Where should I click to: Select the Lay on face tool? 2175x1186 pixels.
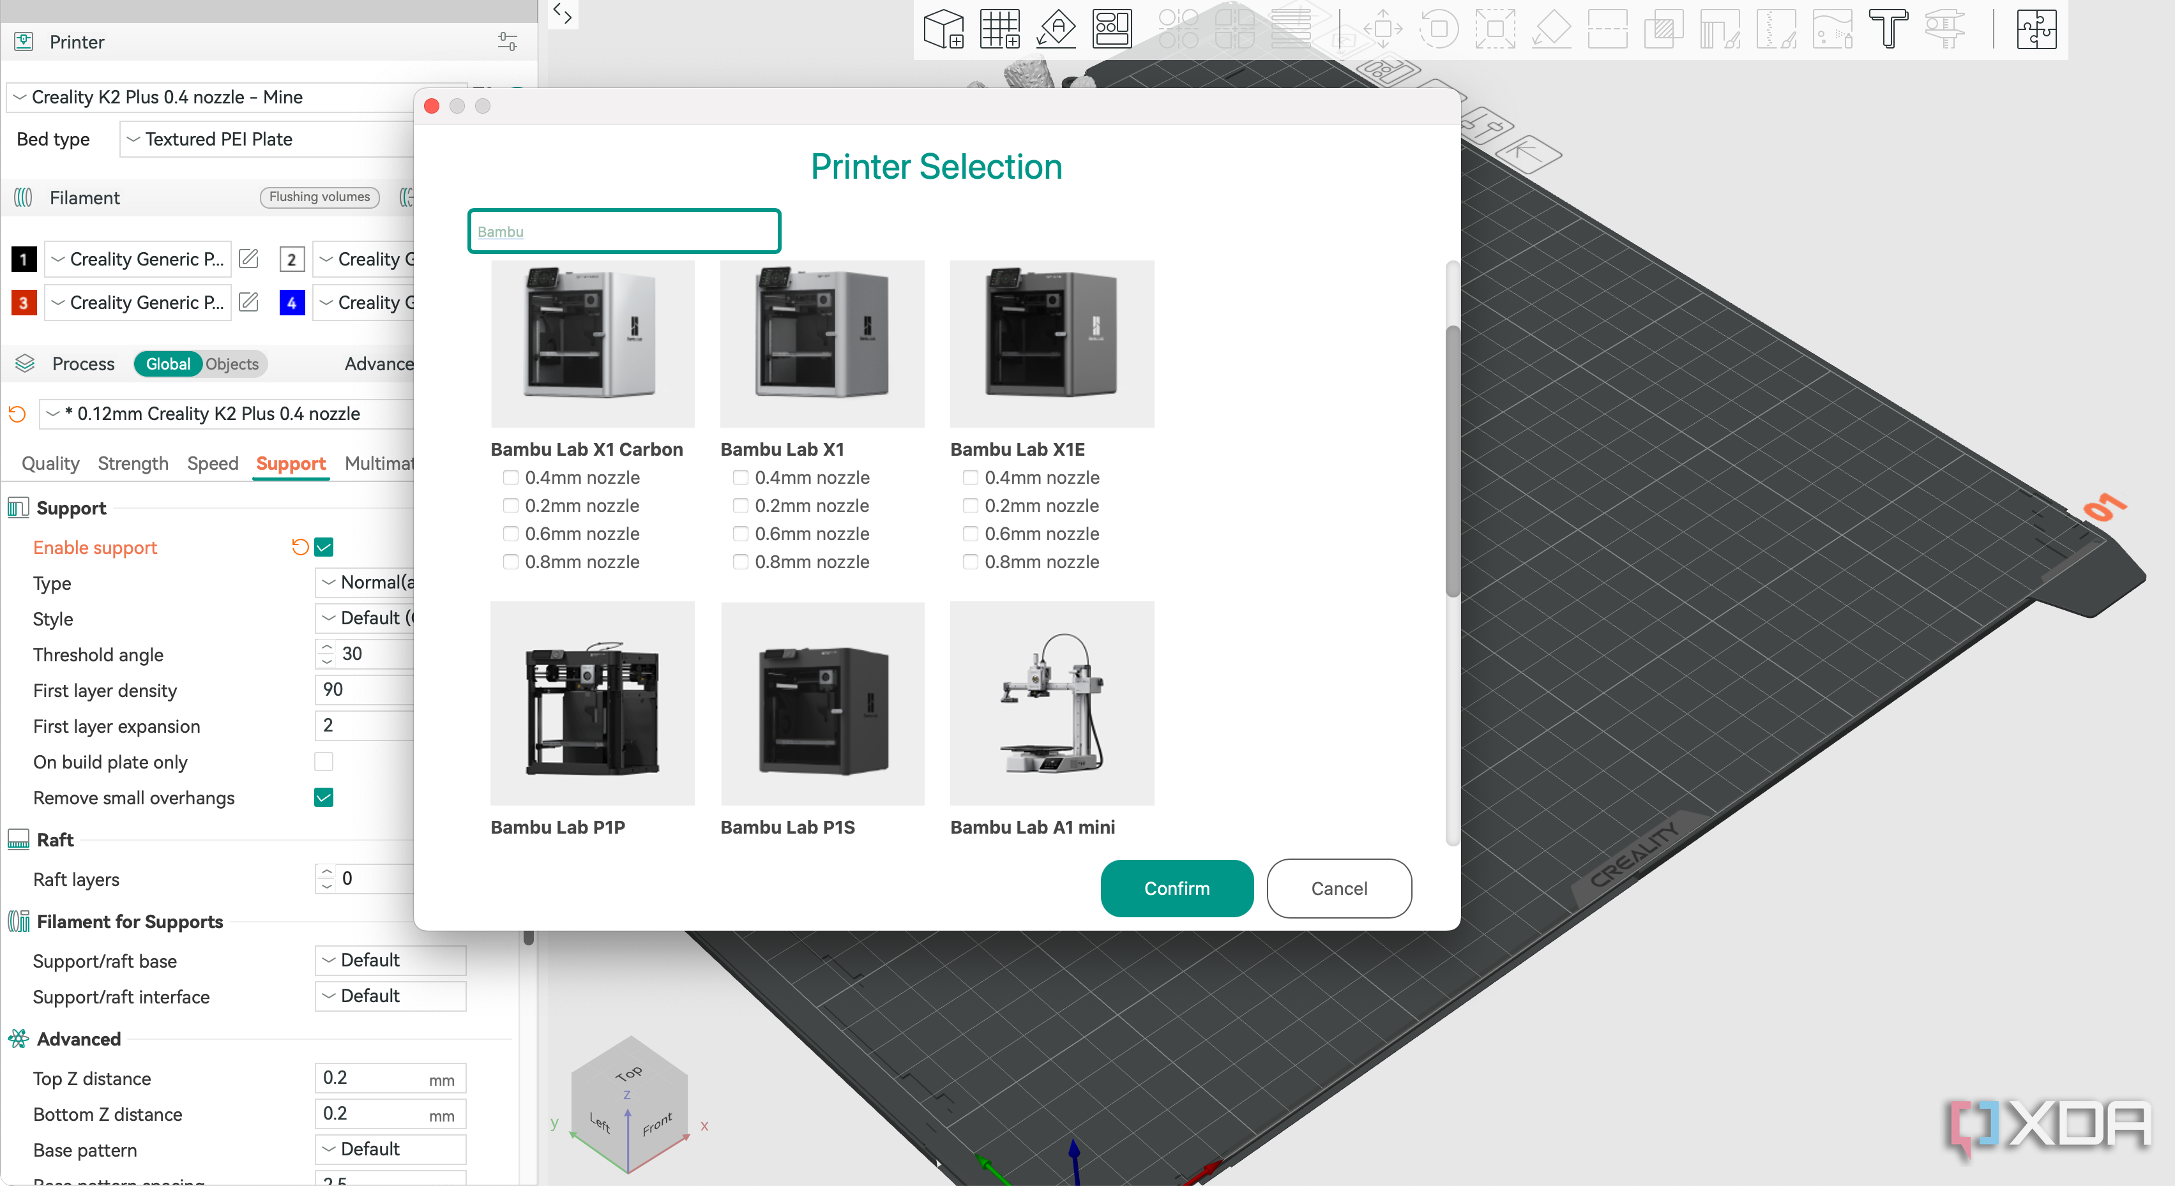pos(1551,29)
